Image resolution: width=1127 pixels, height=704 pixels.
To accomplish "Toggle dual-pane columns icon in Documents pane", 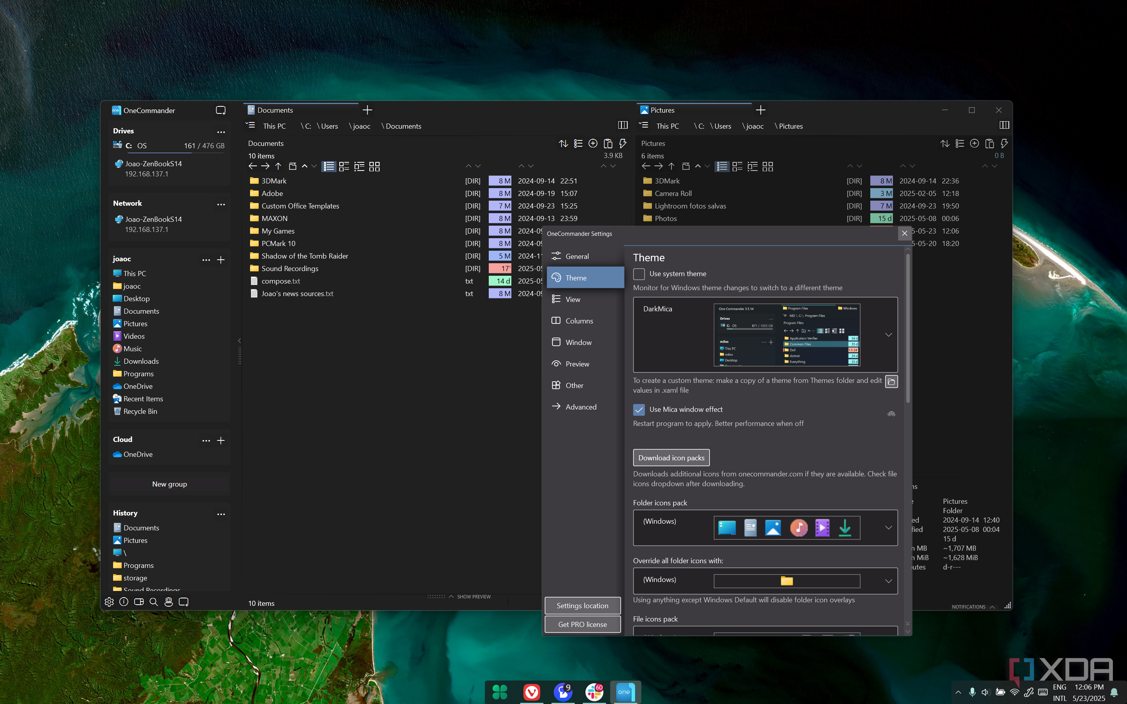I will click(623, 125).
